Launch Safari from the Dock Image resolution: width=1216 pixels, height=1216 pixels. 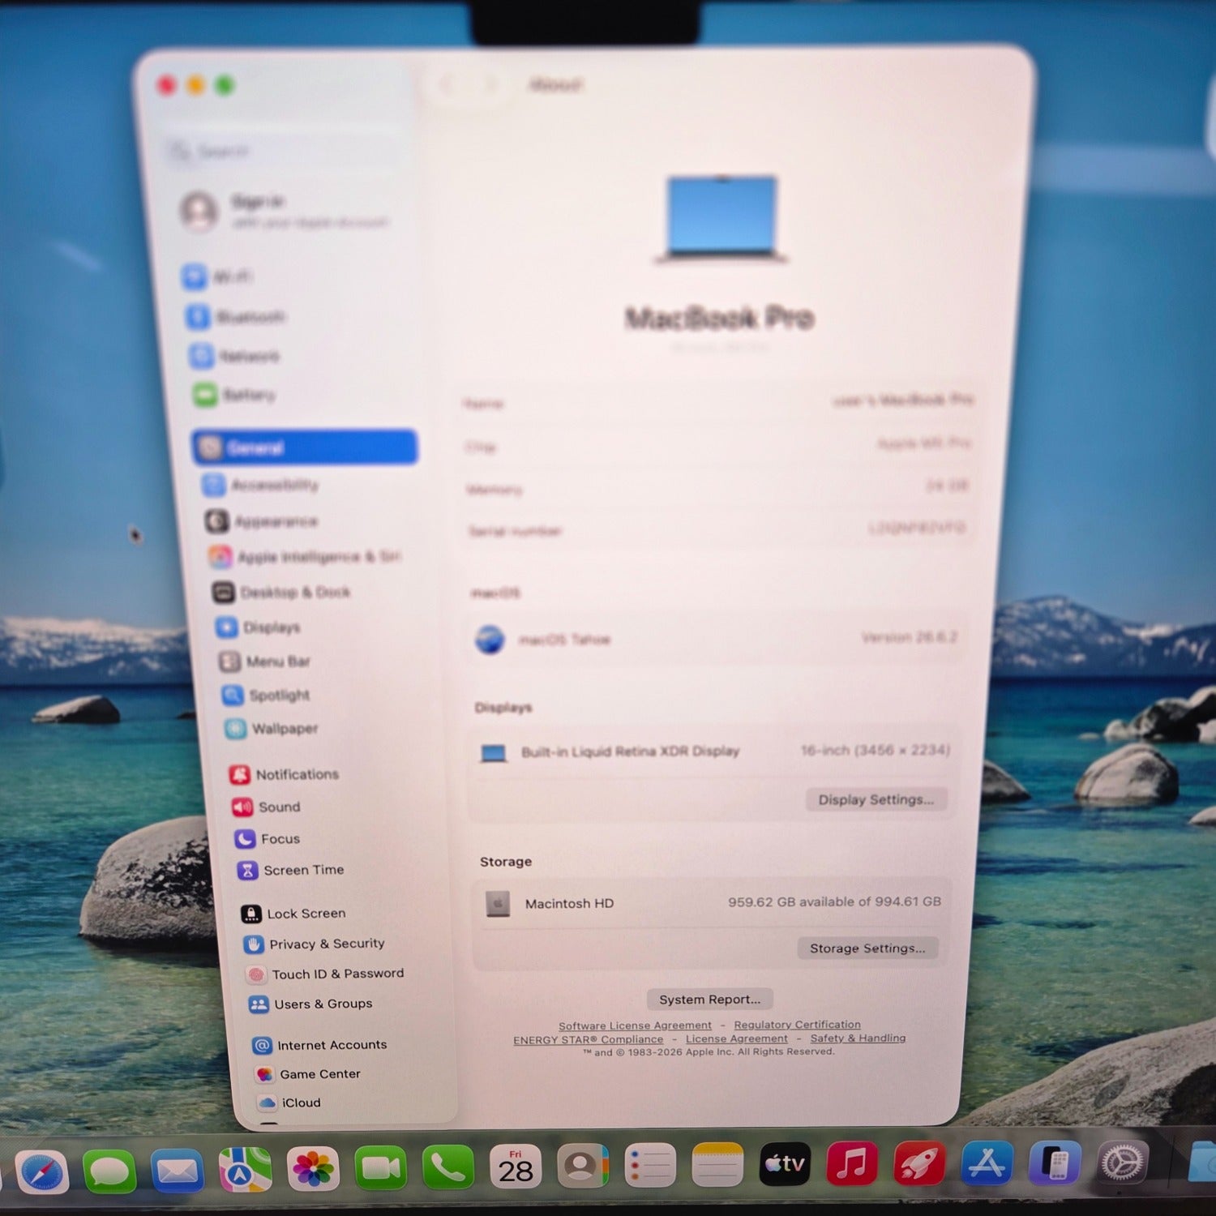click(42, 1172)
